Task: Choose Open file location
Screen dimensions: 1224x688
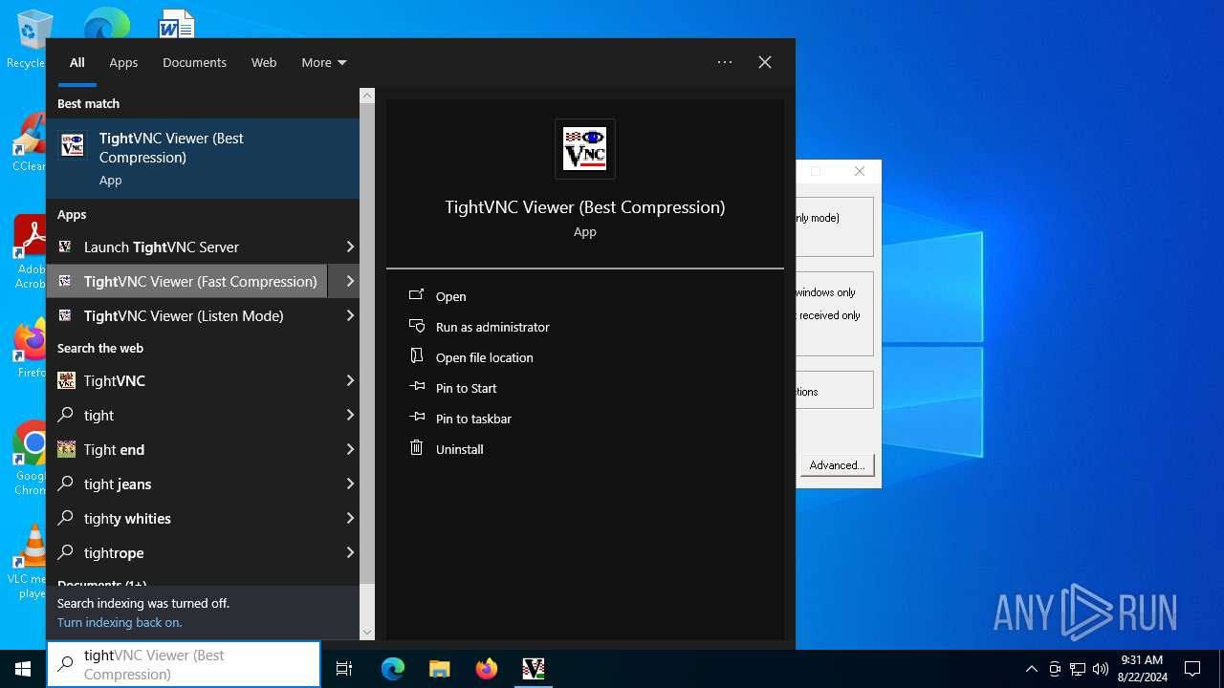Action: (484, 357)
